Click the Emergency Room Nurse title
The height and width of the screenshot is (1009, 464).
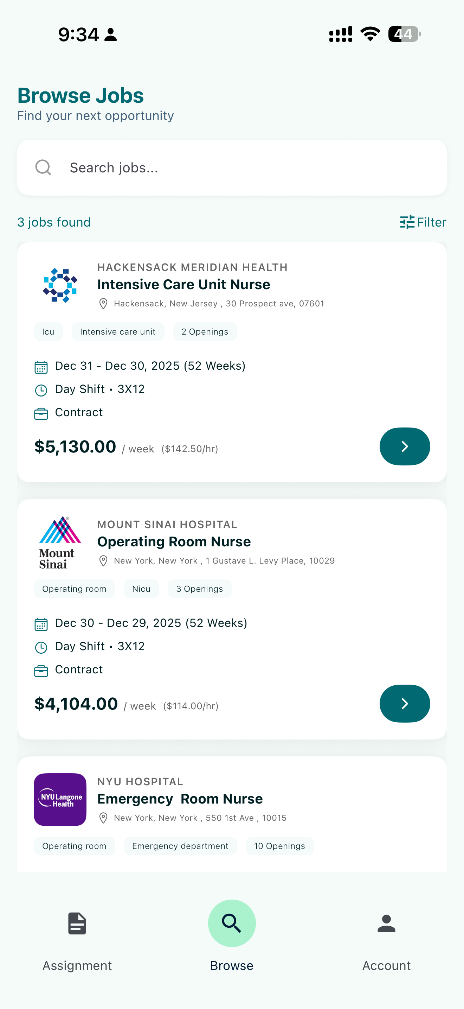click(x=180, y=799)
